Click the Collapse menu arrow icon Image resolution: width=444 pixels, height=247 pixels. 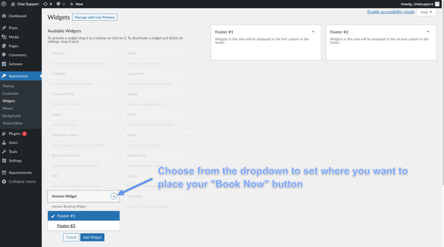pos(4,182)
